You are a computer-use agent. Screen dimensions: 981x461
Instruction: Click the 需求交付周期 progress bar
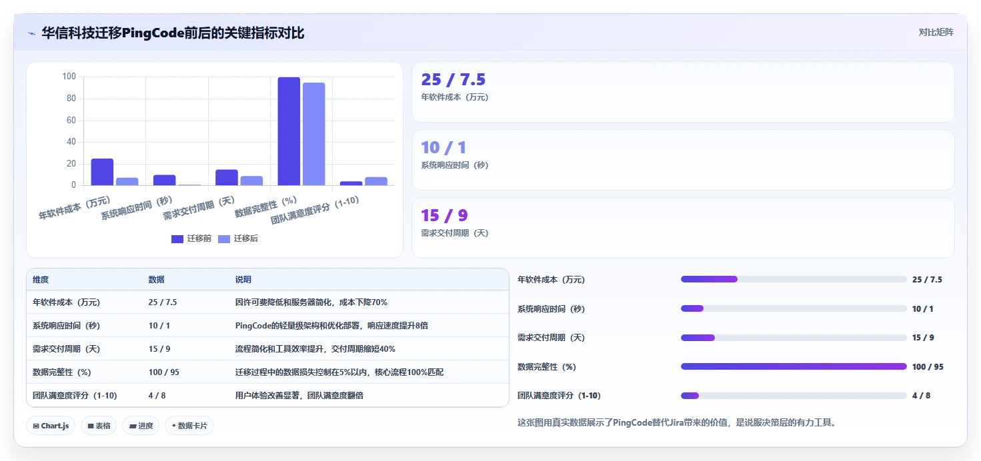click(x=794, y=338)
